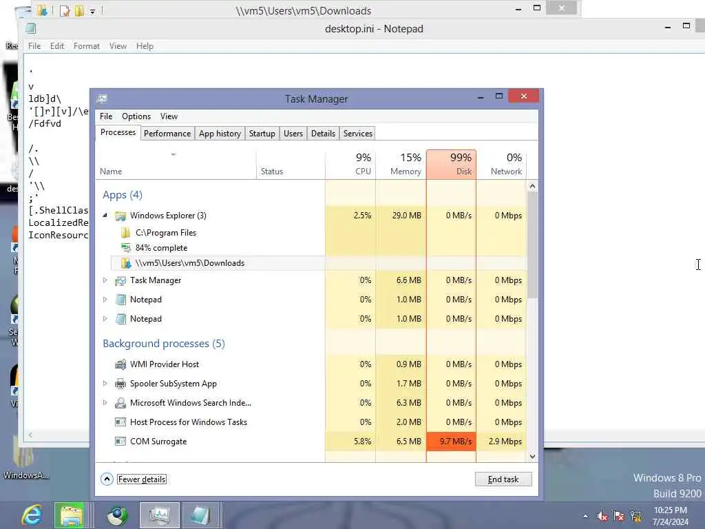Viewport: 705px width, 529px height.
Task: Click the Task Manager process icon
Action: click(x=120, y=281)
